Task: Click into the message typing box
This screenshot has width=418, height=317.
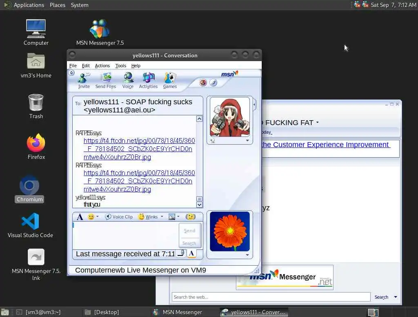Action: [126, 235]
